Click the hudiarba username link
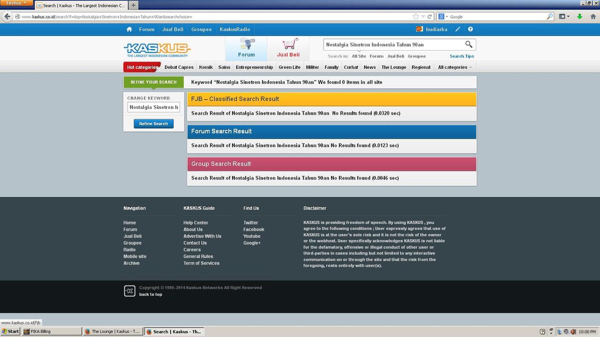This screenshot has width=600, height=337. [436, 29]
